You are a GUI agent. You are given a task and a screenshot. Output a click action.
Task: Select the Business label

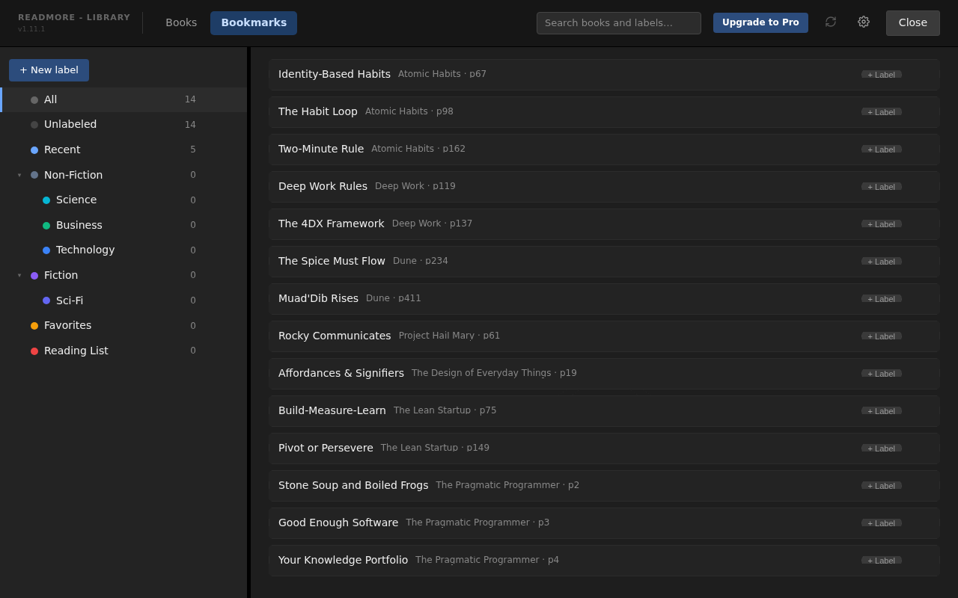click(x=123, y=225)
